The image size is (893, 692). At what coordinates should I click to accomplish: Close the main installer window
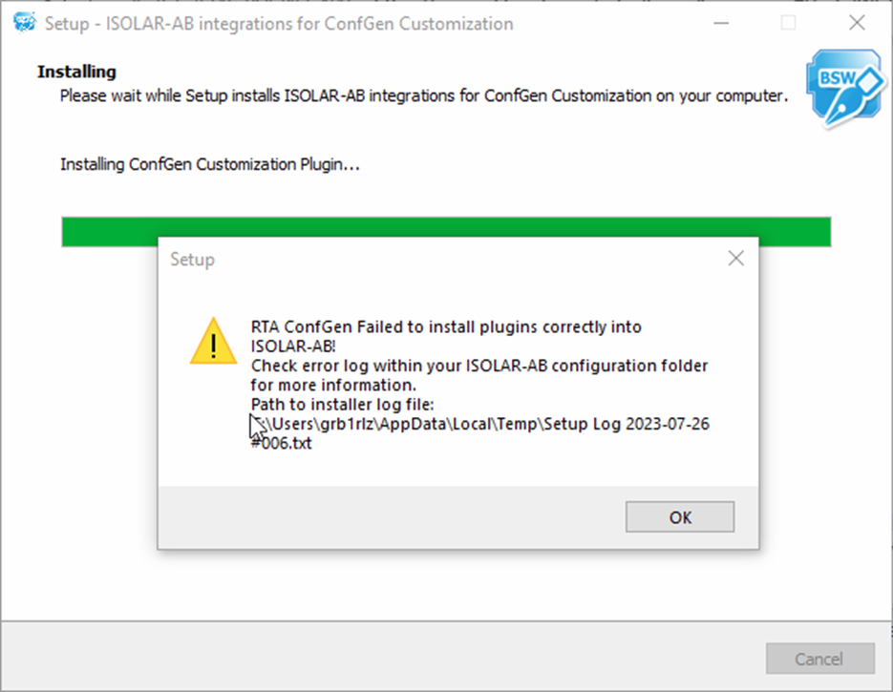(857, 23)
